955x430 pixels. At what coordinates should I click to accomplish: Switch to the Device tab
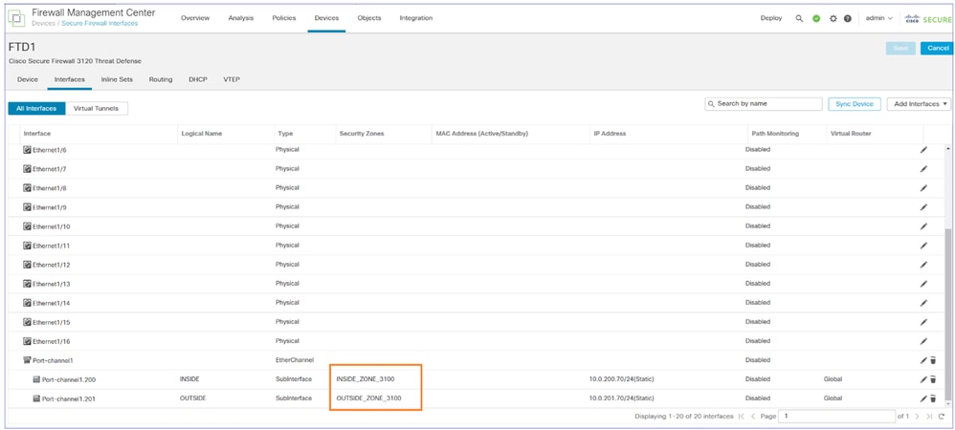28,79
